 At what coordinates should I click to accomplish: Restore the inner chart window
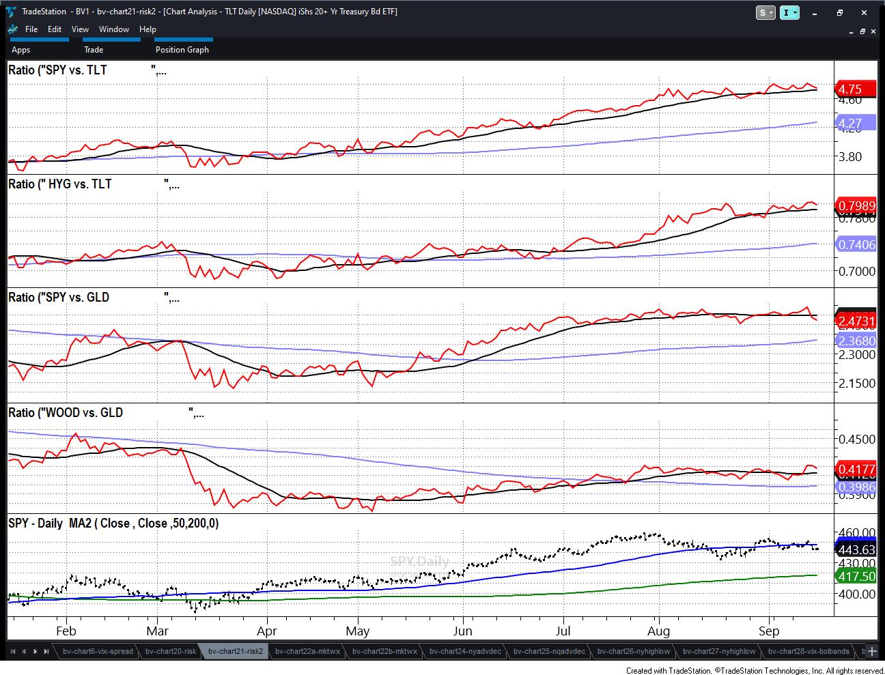point(862,31)
